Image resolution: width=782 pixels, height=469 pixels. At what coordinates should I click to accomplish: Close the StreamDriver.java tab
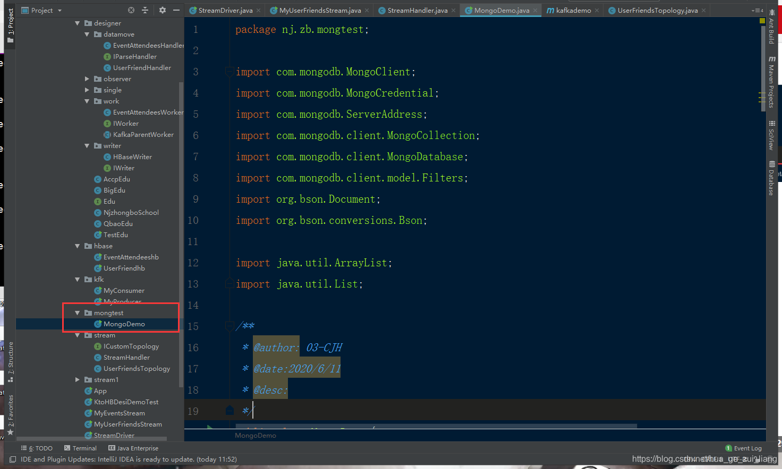259,10
